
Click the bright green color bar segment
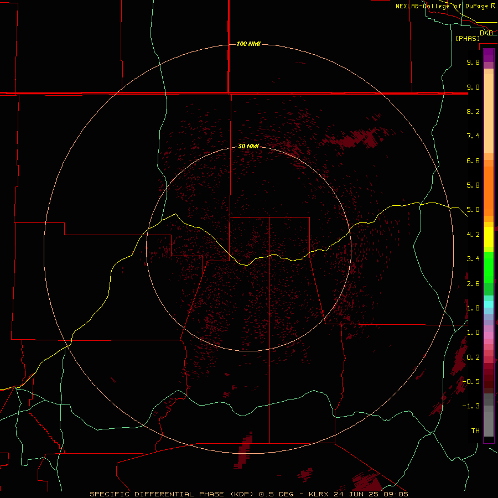(489, 267)
